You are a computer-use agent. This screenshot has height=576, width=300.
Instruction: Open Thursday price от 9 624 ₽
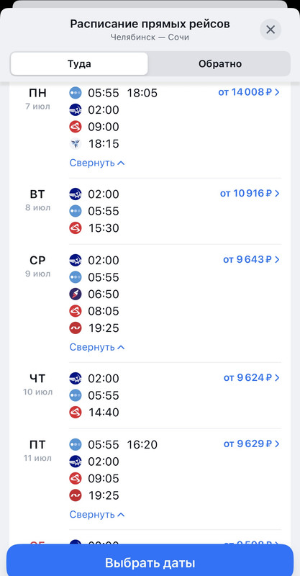(252, 377)
